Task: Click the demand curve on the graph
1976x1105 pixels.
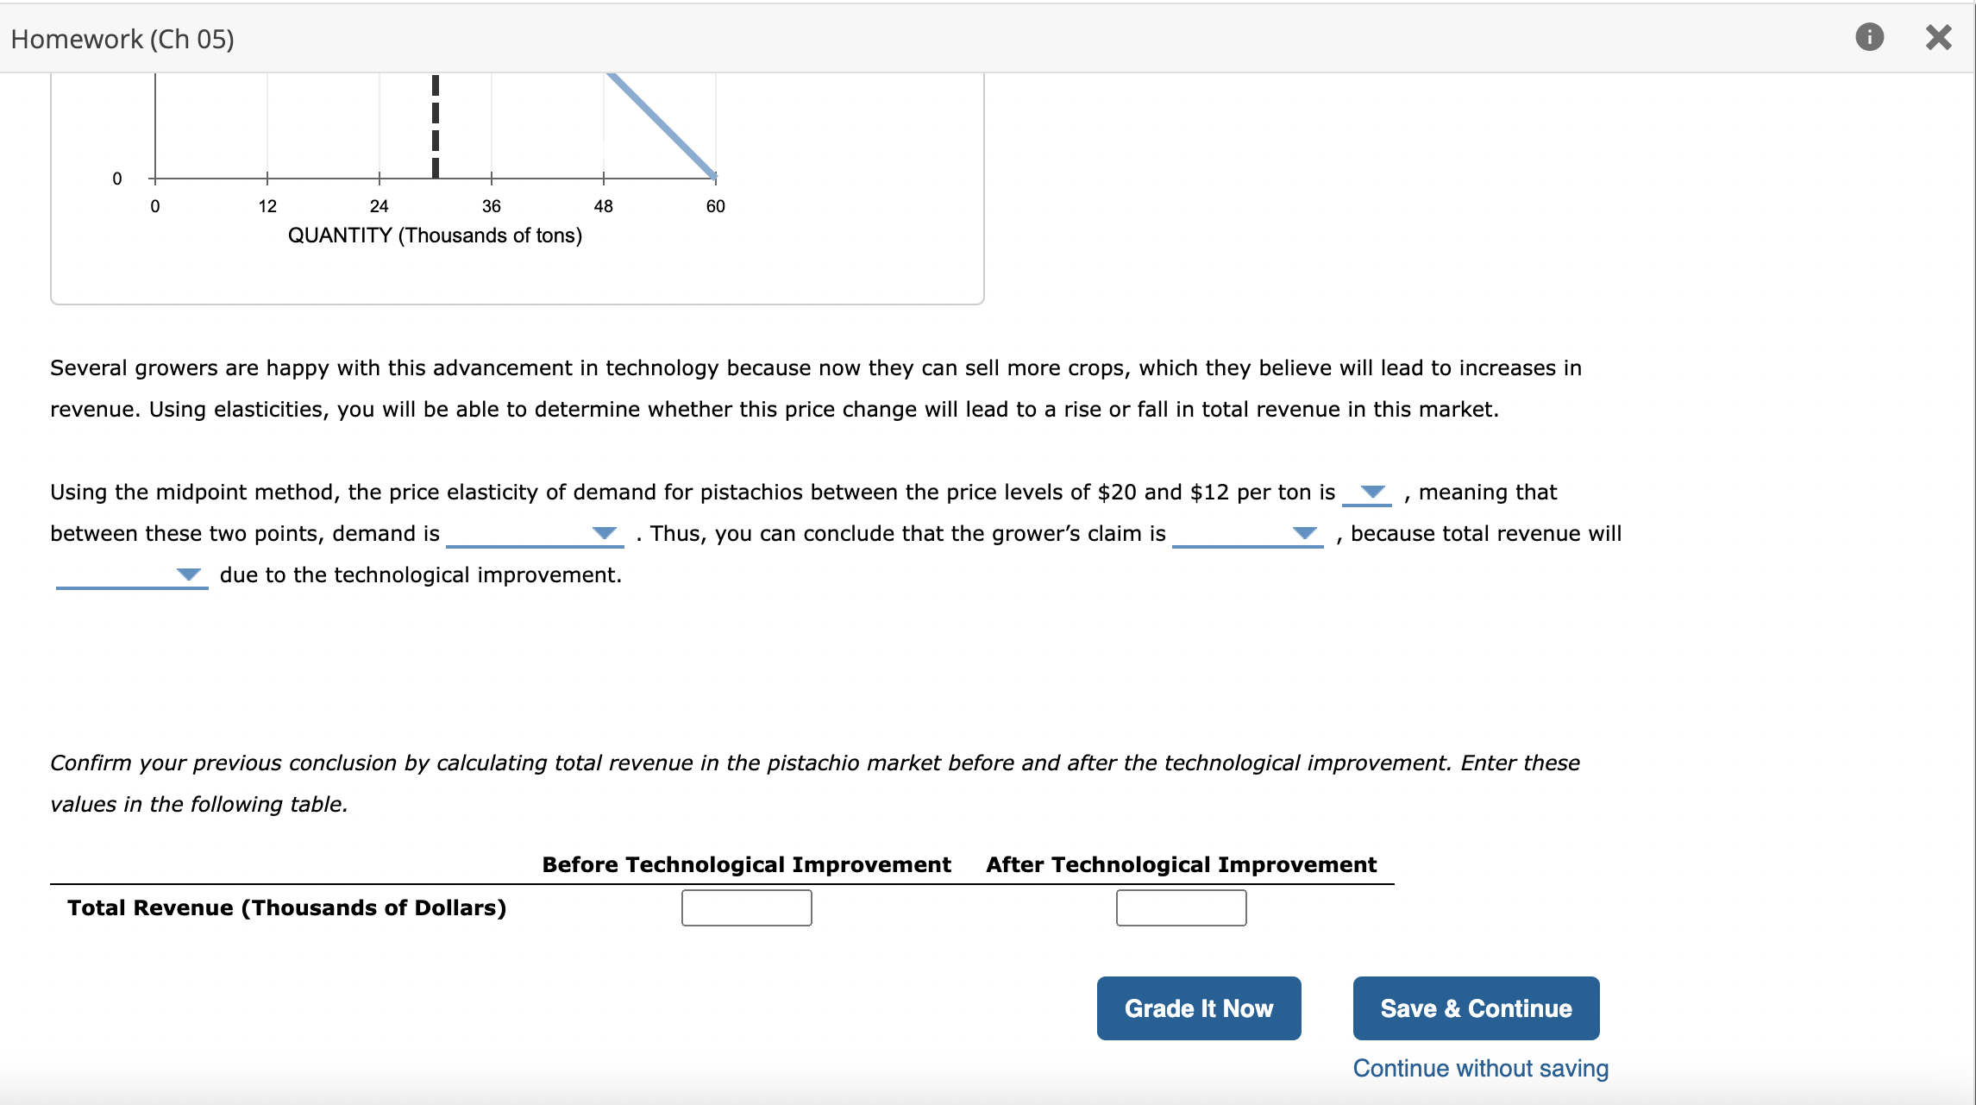Action: [664, 125]
